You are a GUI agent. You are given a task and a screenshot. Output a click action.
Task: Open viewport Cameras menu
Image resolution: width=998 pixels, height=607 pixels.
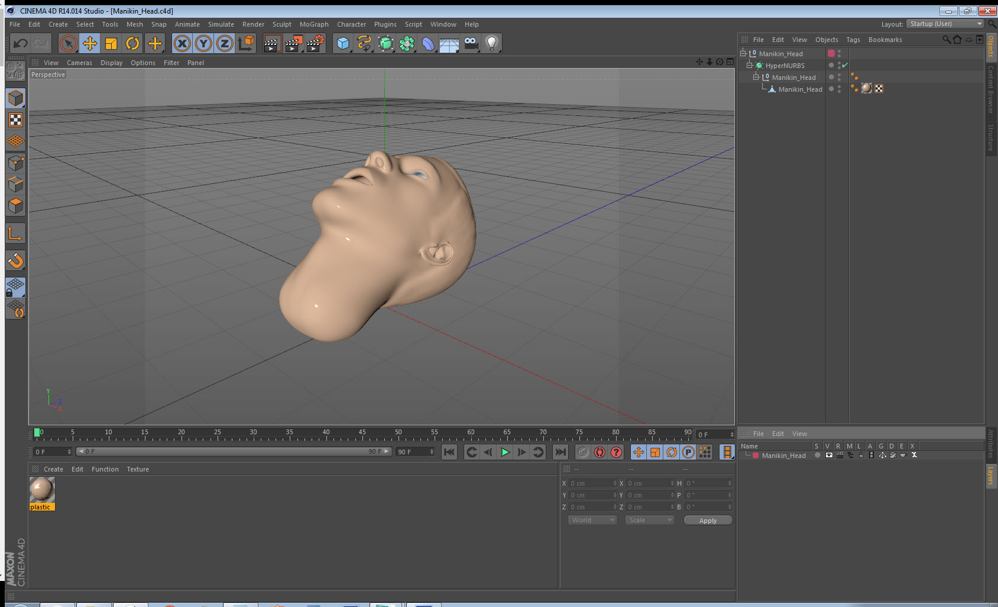click(x=79, y=63)
